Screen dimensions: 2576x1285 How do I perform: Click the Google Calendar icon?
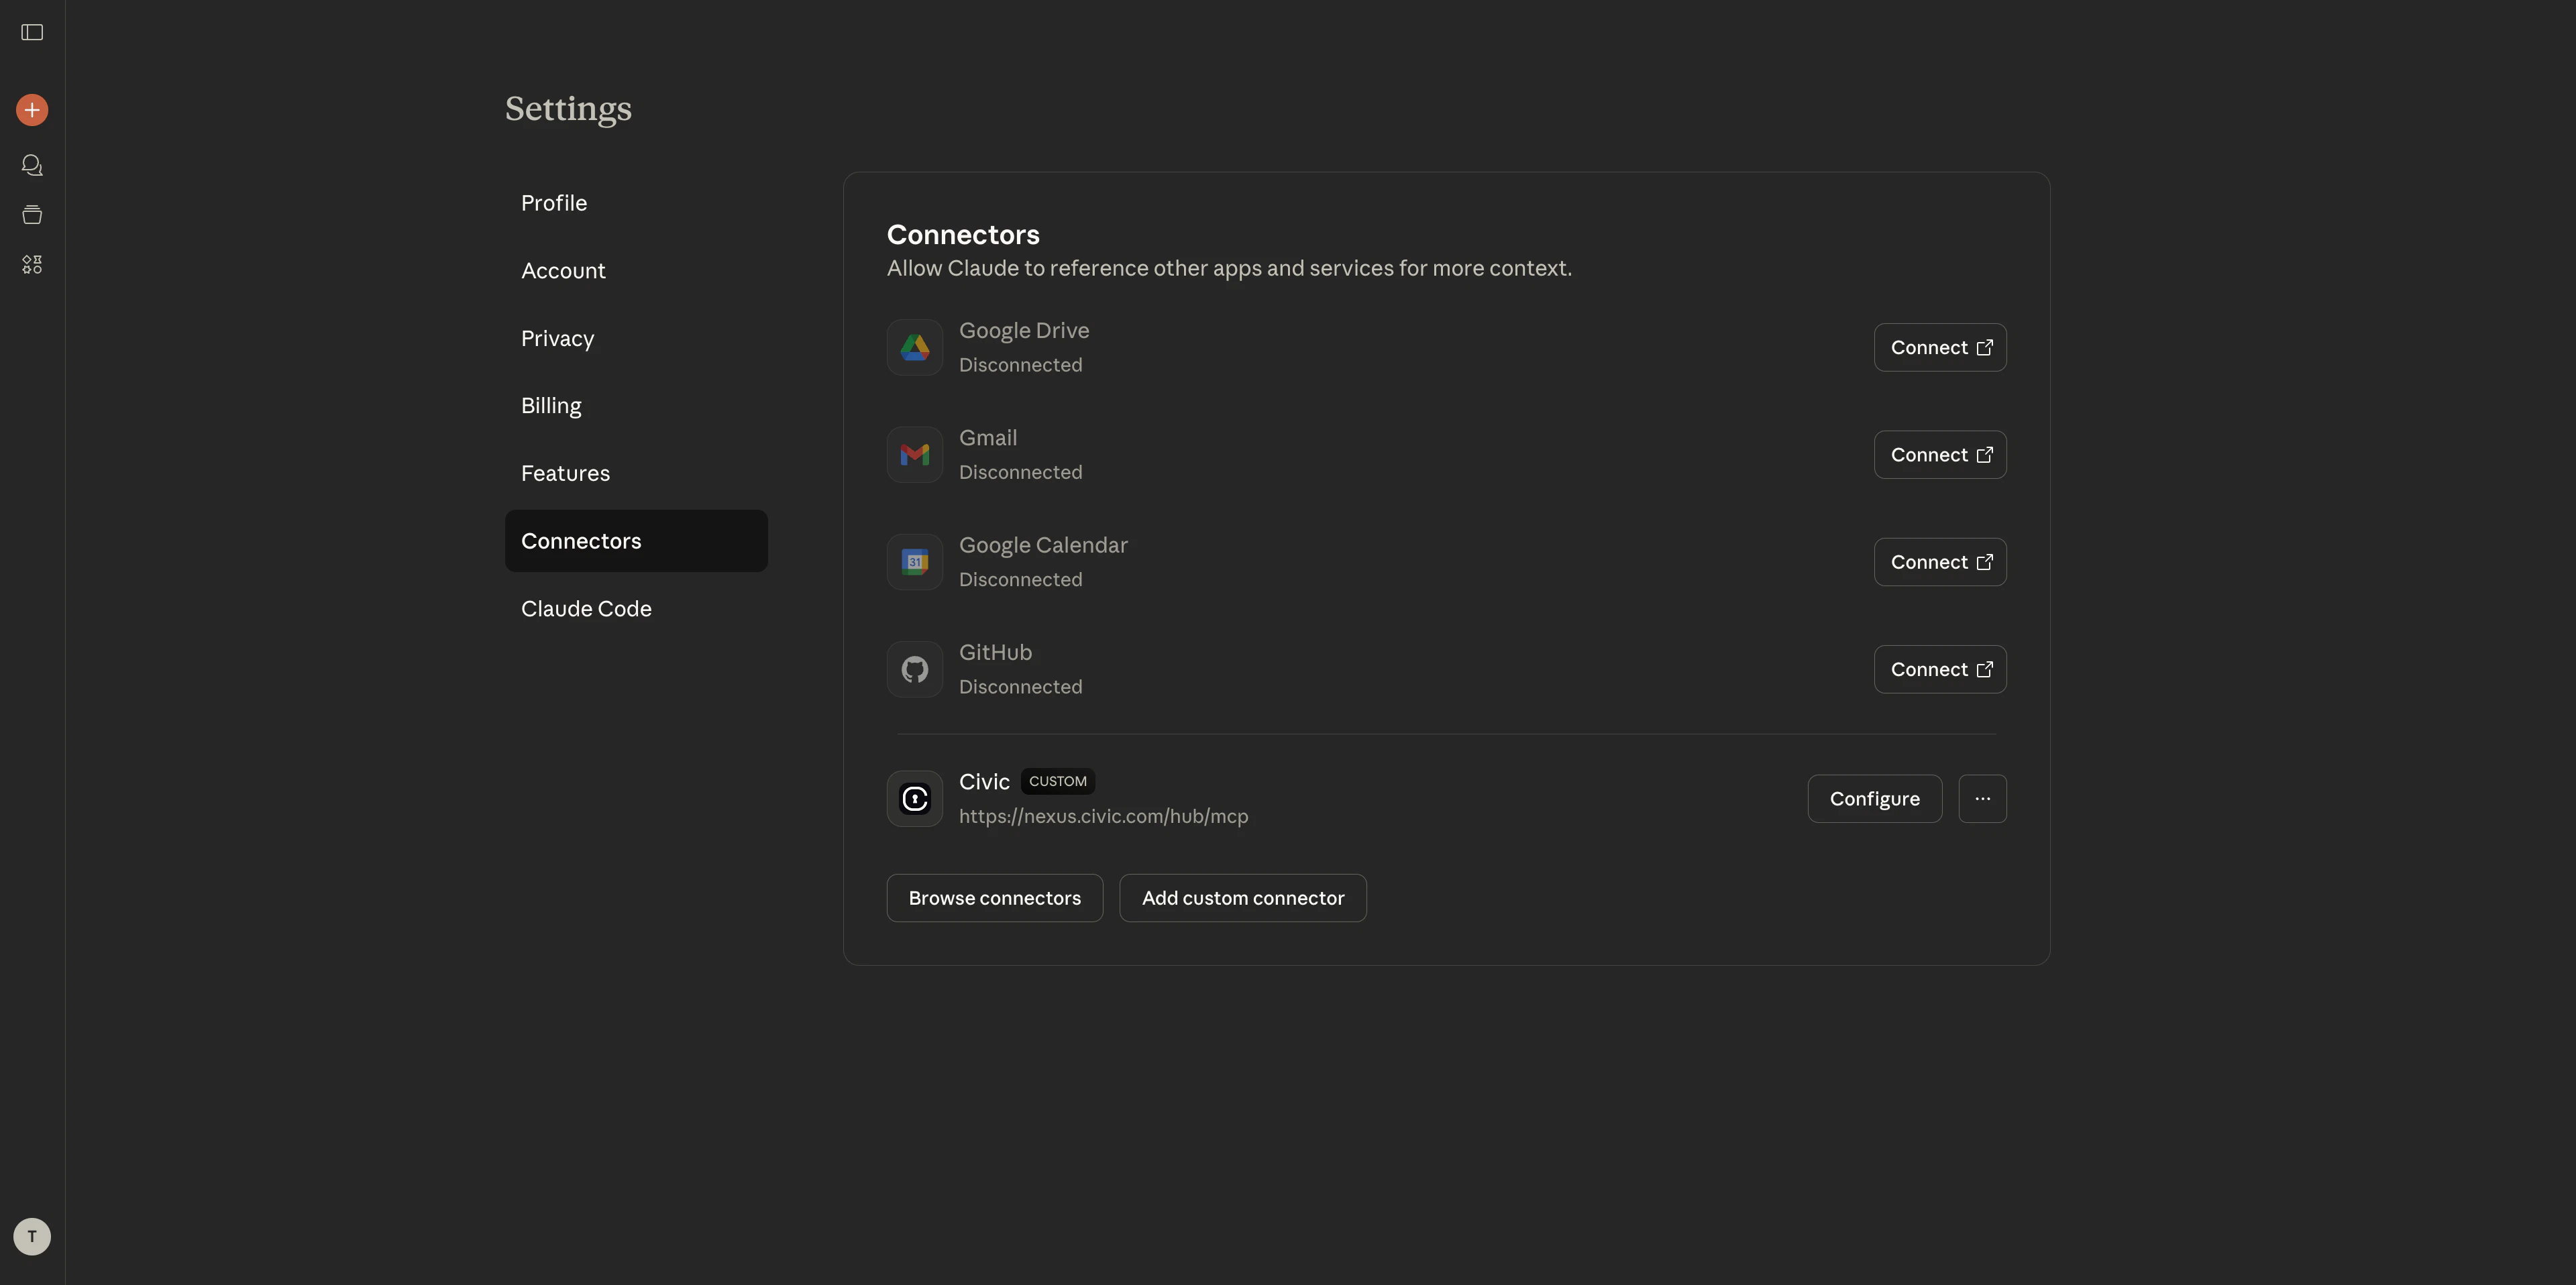(913, 561)
